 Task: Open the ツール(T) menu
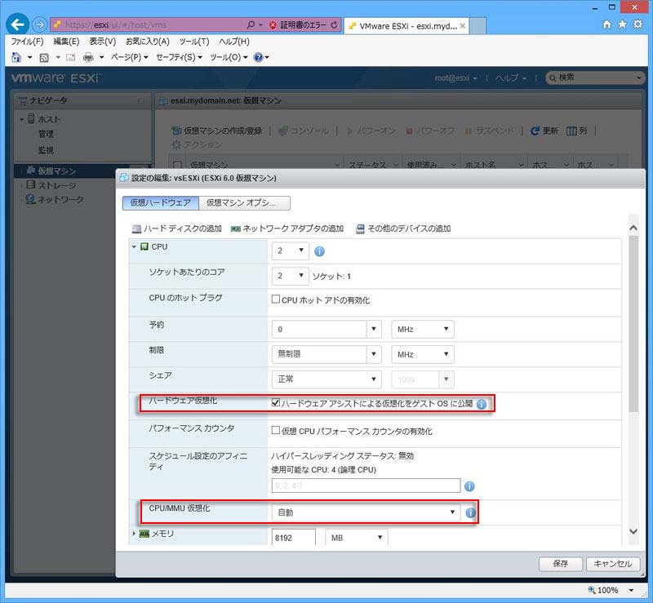click(194, 42)
